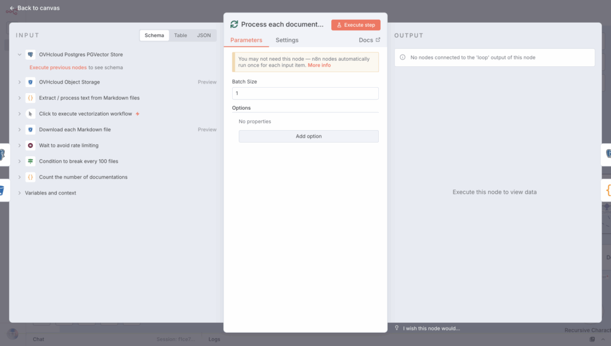
Task: Select the Parameters tab
Action: coord(246,40)
